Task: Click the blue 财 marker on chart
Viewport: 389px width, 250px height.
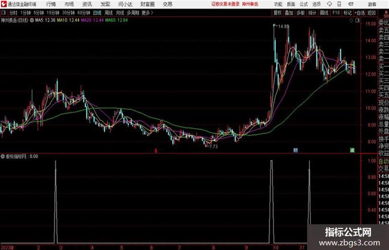Action: (x=296, y=150)
